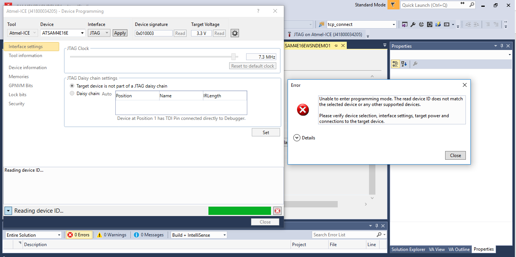Select Categorized view in Properties panel
Screen dimensions: 516x257
tap(395, 64)
